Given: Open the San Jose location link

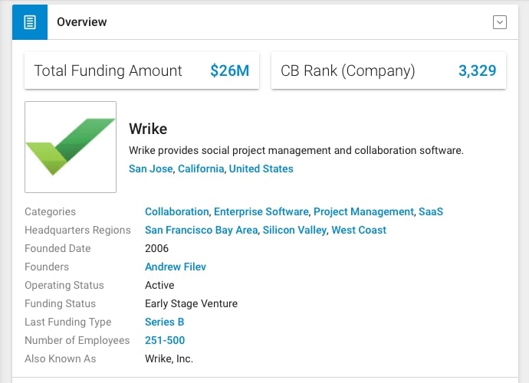Looking at the screenshot, I should pos(151,169).
